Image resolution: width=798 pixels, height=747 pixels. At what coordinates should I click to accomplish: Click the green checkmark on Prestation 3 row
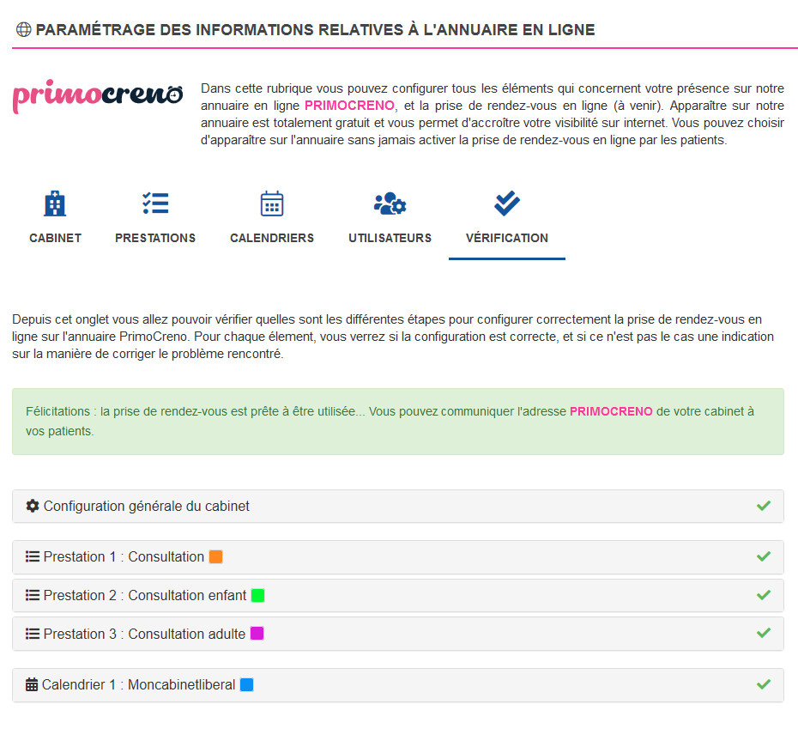(x=764, y=633)
